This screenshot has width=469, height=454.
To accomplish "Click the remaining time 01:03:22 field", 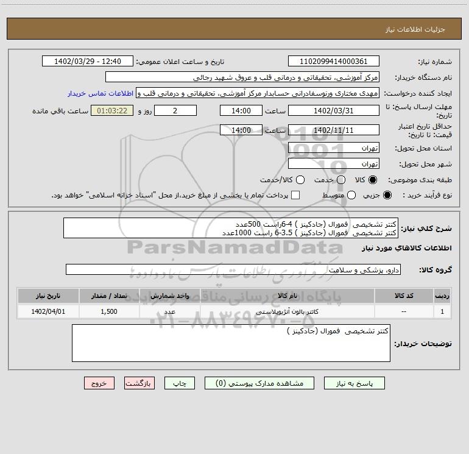I will click(112, 110).
